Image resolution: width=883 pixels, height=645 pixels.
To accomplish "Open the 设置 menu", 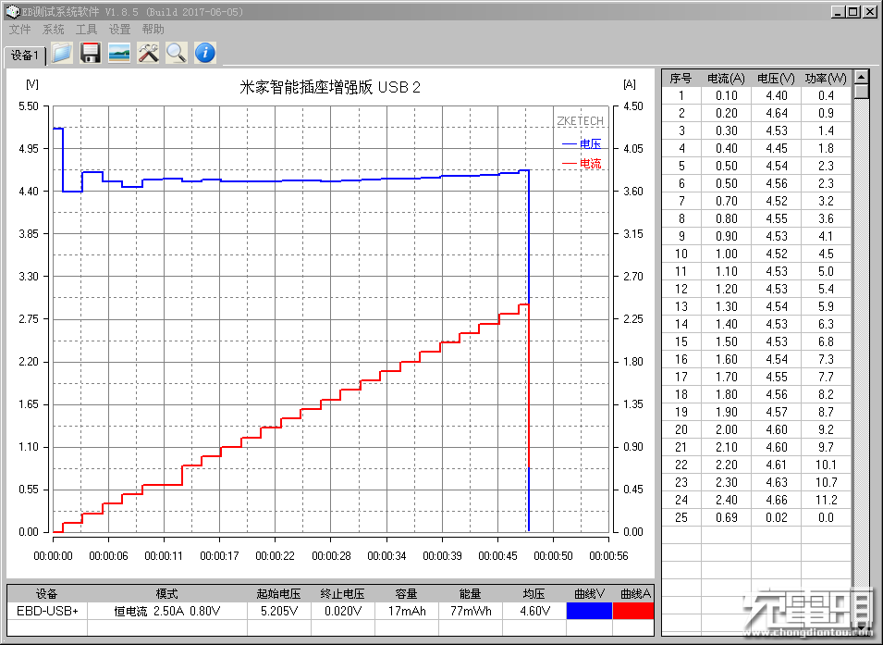I will click(119, 30).
